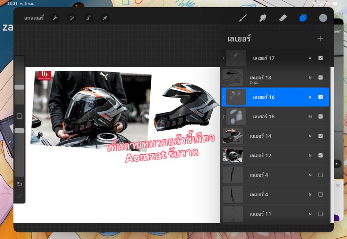The width and height of the screenshot is (347, 239).
Task: Tap the drawn helmet on canvas
Action: [x=187, y=107]
